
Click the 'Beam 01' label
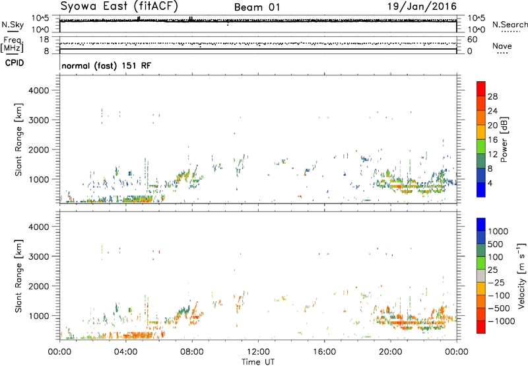pyautogui.click(x=257, y=7)
